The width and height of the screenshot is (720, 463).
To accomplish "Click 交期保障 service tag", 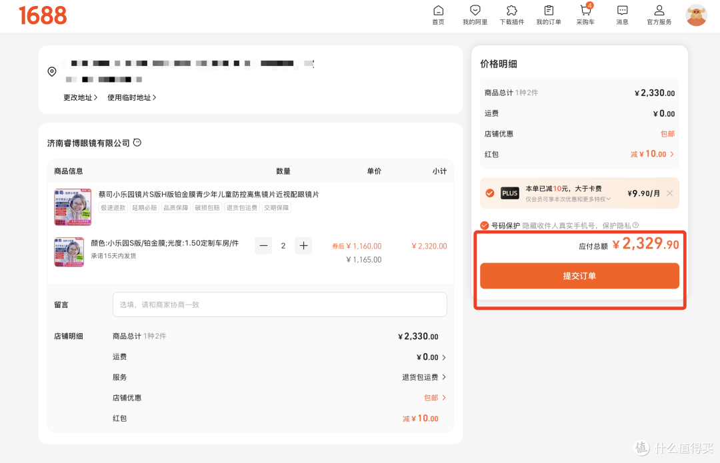I will [x=277, y=208].
